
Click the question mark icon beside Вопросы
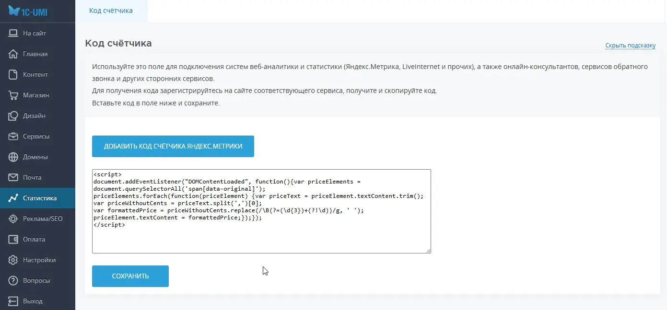coord(13,280)
